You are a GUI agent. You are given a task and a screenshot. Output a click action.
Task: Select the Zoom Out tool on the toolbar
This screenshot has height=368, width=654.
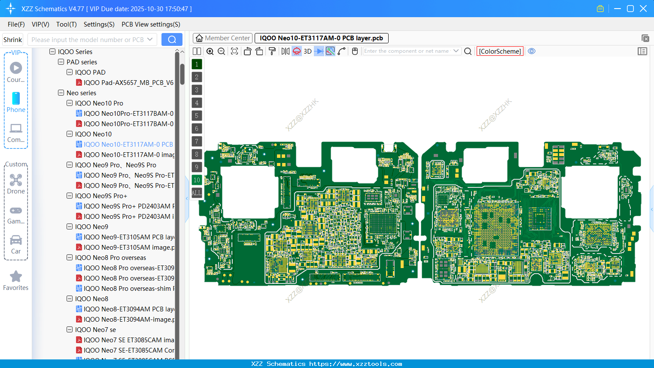point(221,51)
